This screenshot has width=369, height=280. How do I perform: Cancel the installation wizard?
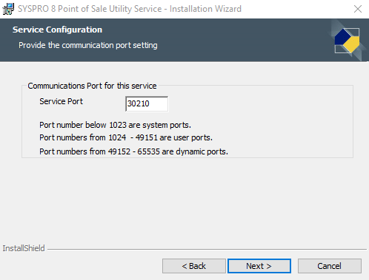pos(330,266)
